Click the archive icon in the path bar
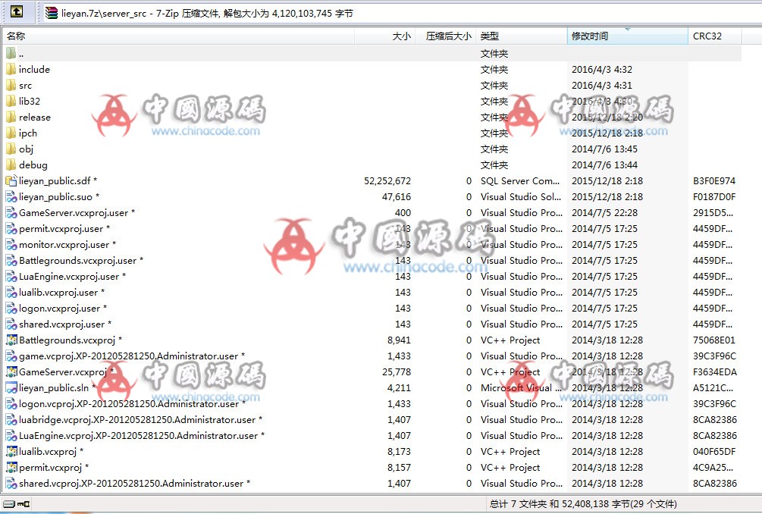This screenshot has width=762, height=514. (51, 13)
